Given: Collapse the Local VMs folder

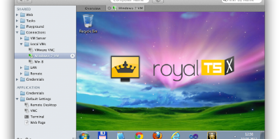Looking at the screenshot, I should point(21,44).
